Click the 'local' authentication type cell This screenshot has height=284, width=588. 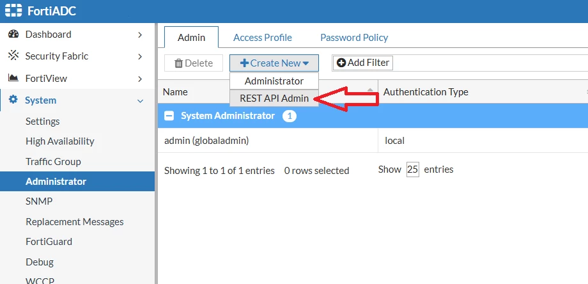[483, 141]
